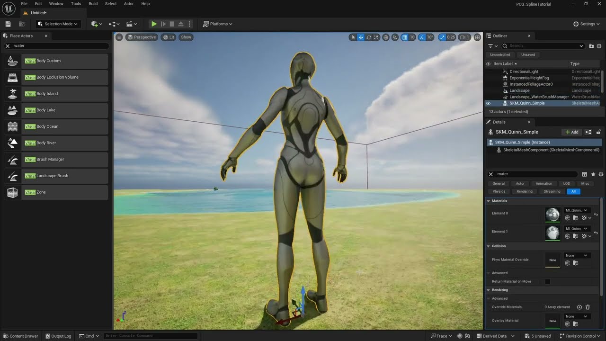Click the Browse content icon next to Save

pos(22,24)
